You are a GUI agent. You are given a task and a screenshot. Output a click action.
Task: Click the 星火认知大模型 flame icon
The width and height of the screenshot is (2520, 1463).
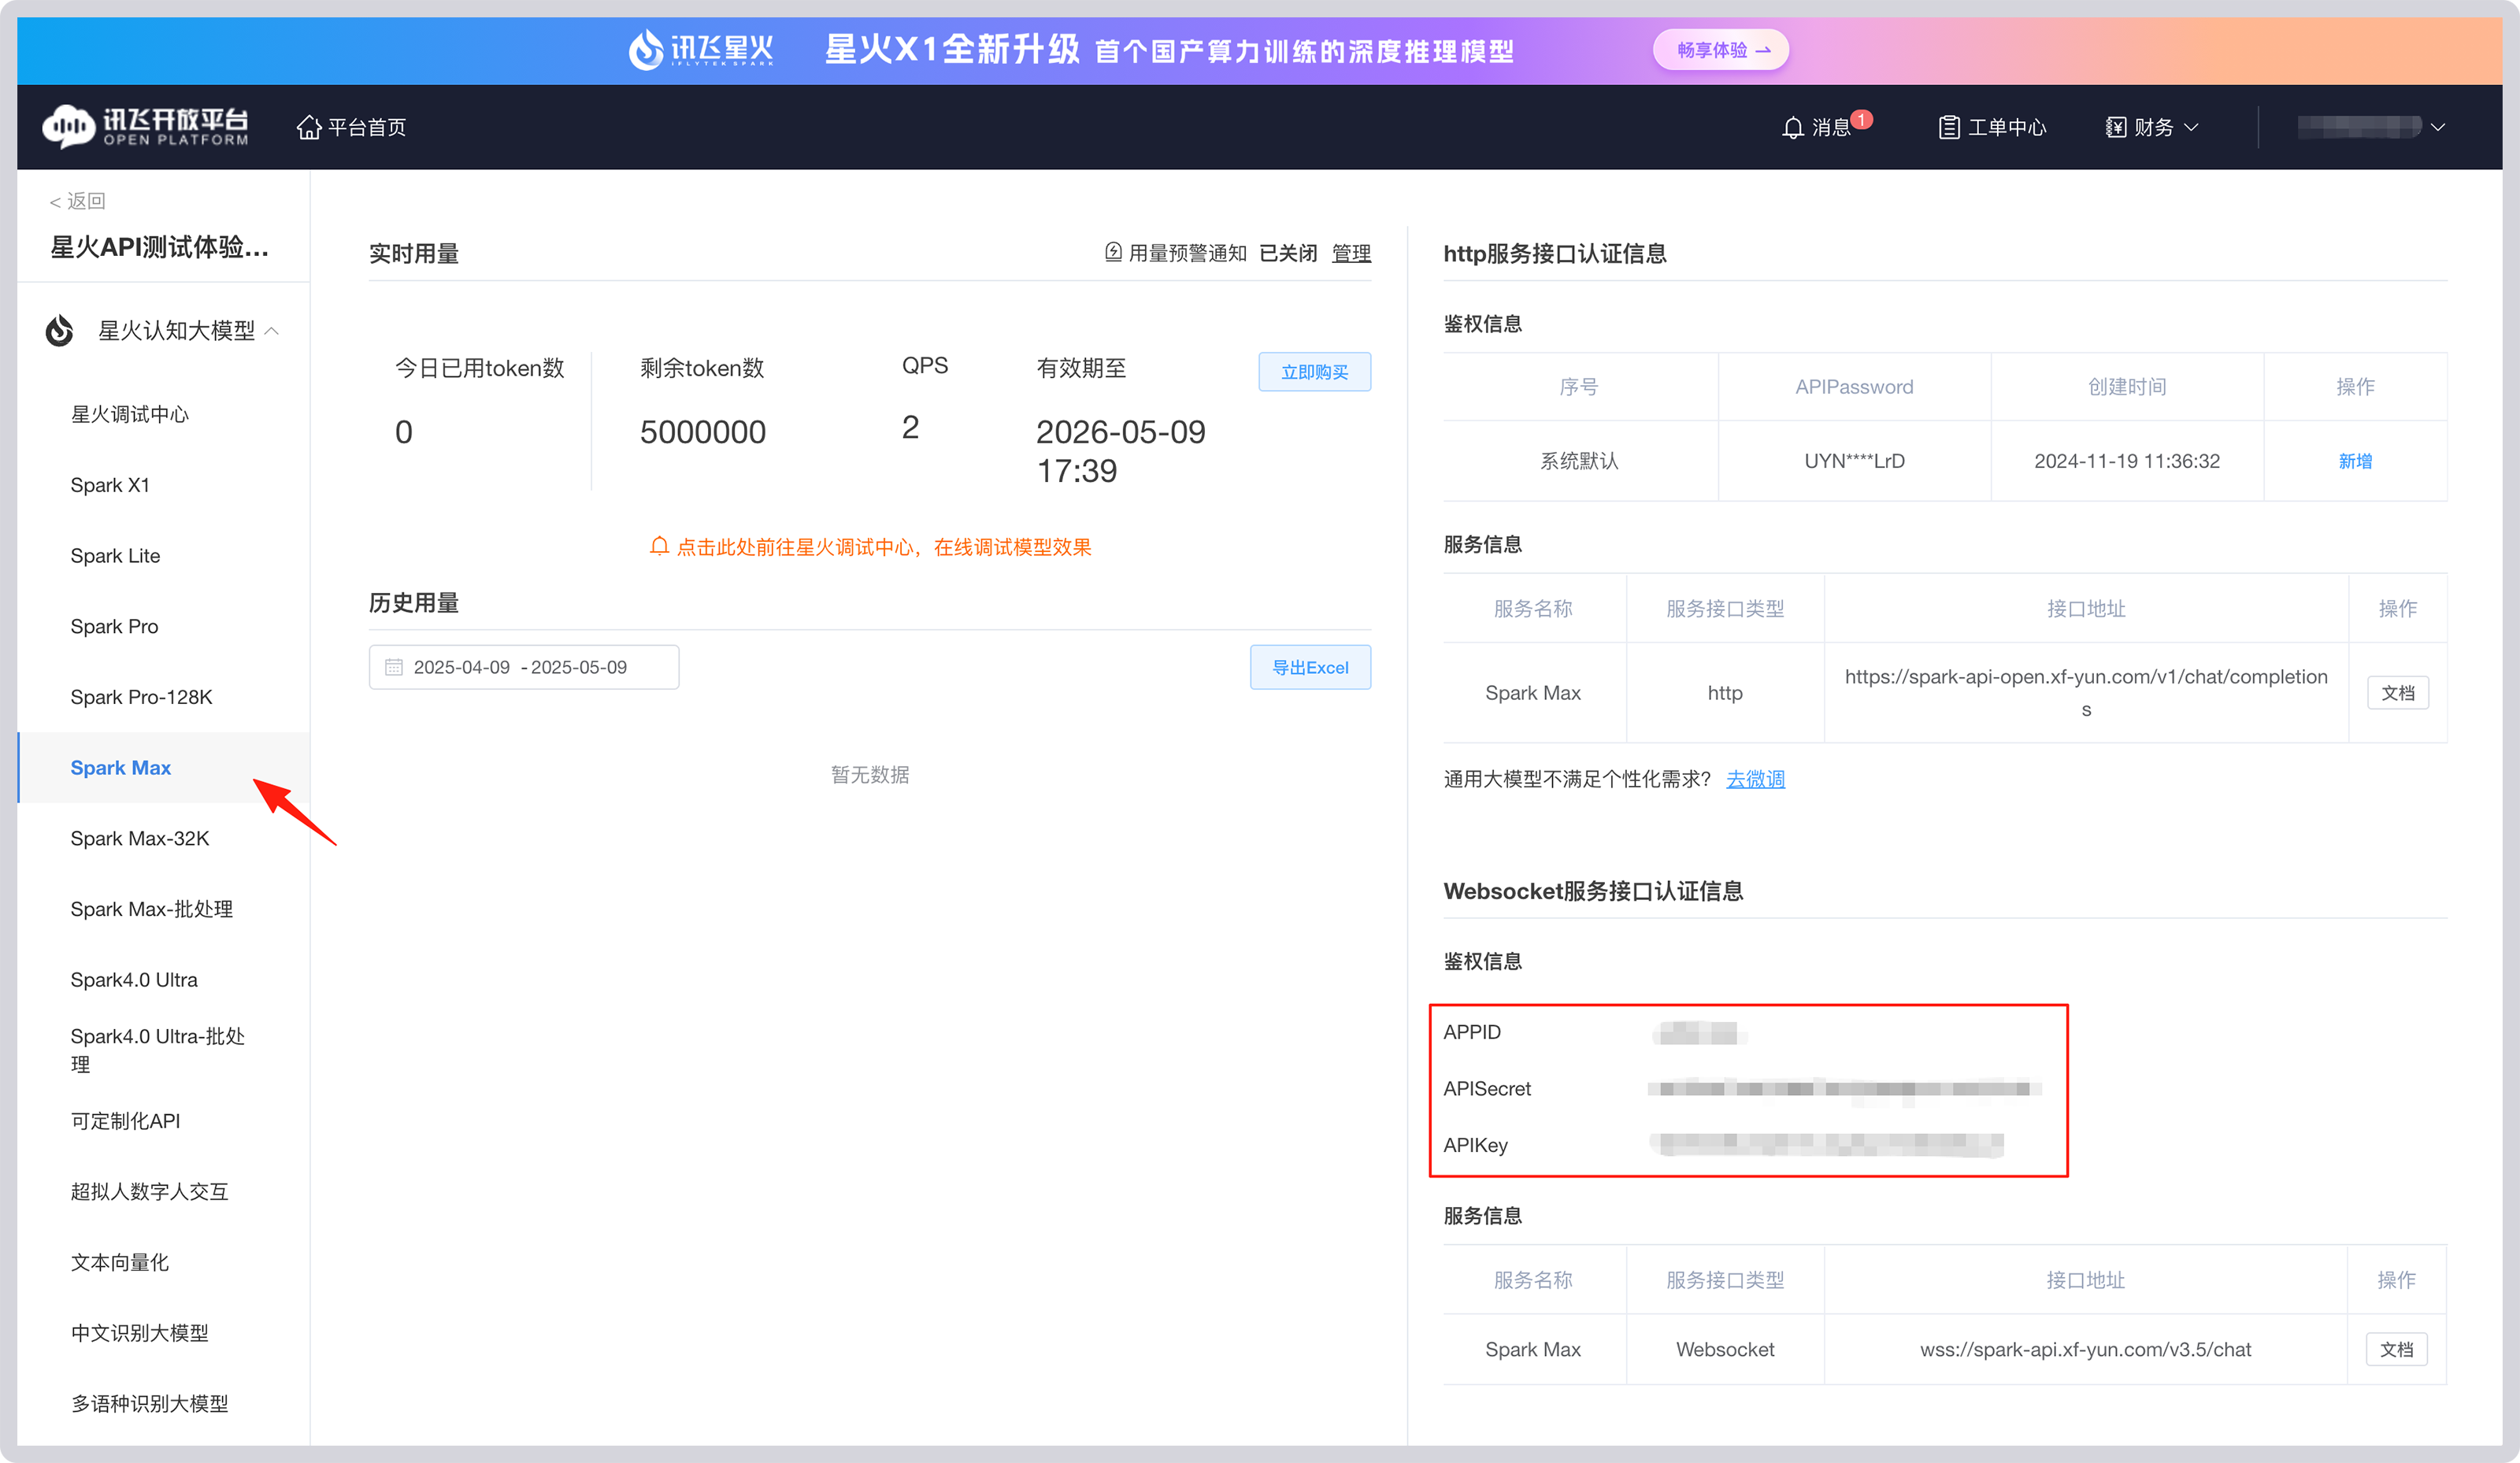59,330
